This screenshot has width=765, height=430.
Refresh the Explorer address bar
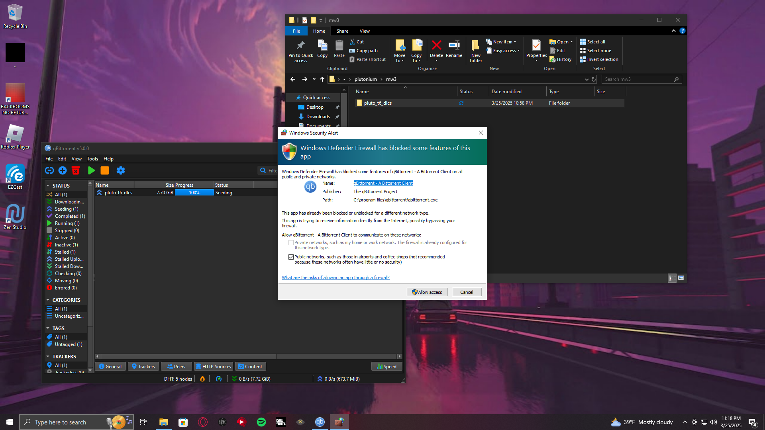[594, 79]
